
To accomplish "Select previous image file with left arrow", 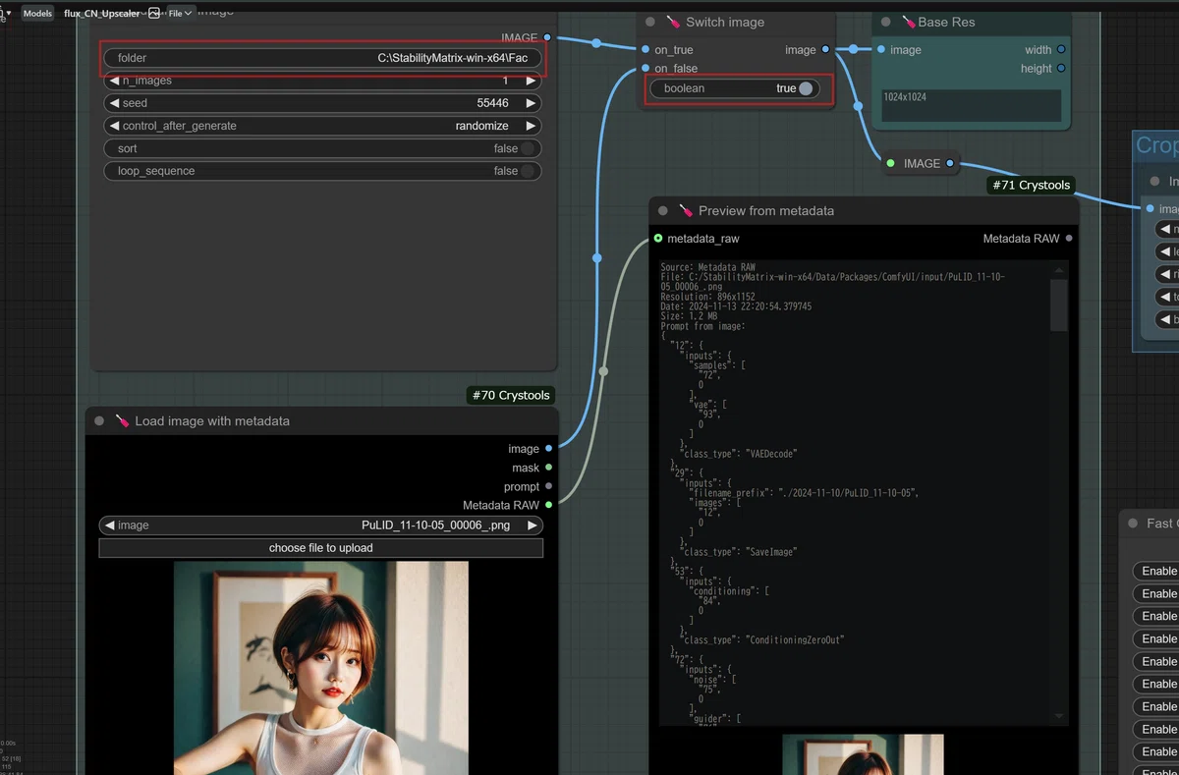I will (x=109, y=526).
